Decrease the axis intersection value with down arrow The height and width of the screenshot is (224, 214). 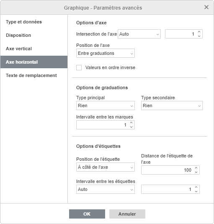(x=199, y=36)
